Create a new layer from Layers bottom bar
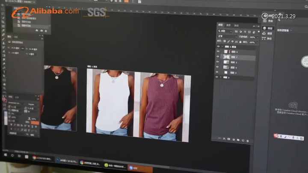This screenshot has width=308, height=173. (243, 141)
